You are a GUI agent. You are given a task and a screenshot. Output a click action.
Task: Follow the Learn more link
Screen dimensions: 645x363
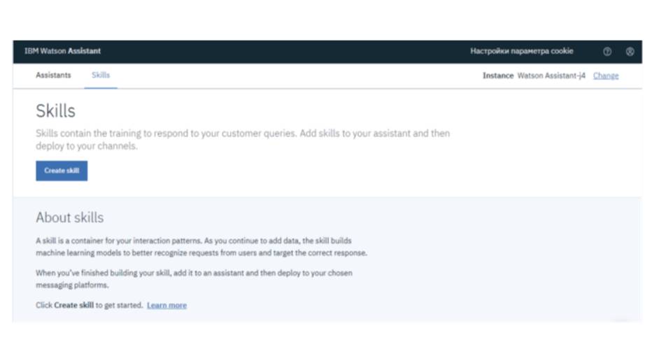tap(166, 306)
